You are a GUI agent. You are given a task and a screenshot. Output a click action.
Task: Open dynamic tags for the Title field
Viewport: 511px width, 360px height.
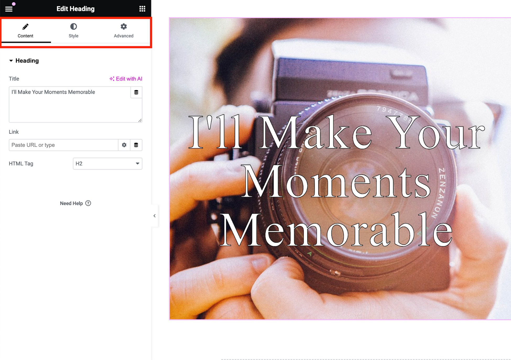(136, 92)
